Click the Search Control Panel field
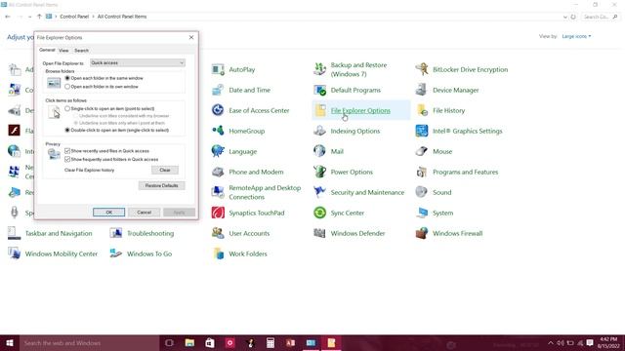The height and width of the screenshot is (351, 625). 601,17
